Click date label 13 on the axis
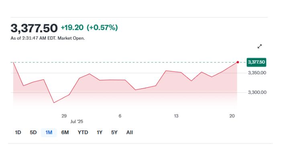 pos(176,116)
